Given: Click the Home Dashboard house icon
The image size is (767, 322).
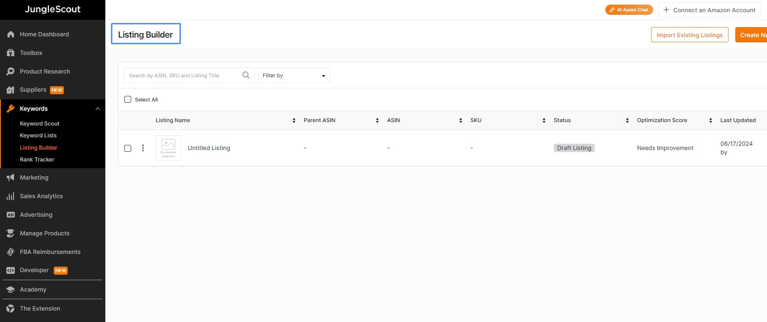Looking at the screenshot, I should (x=11, y=34).
